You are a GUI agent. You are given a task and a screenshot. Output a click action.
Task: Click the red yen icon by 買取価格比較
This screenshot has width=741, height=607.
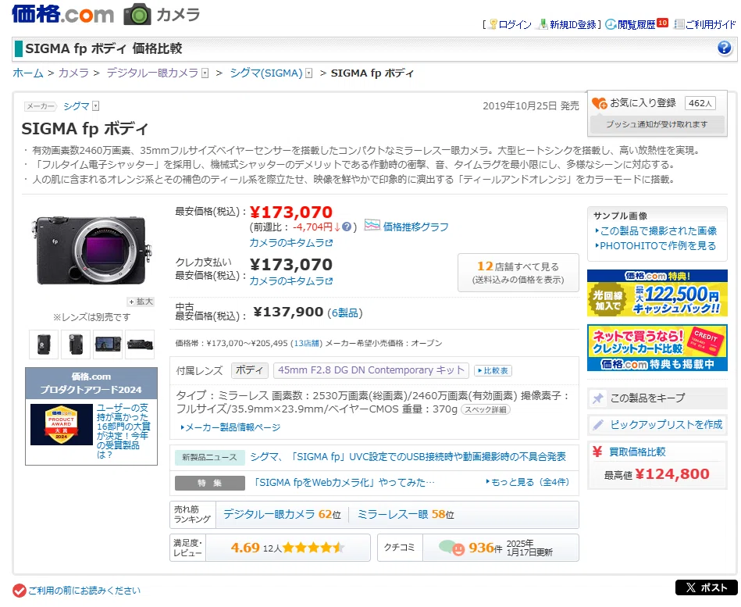coord(597,452)
